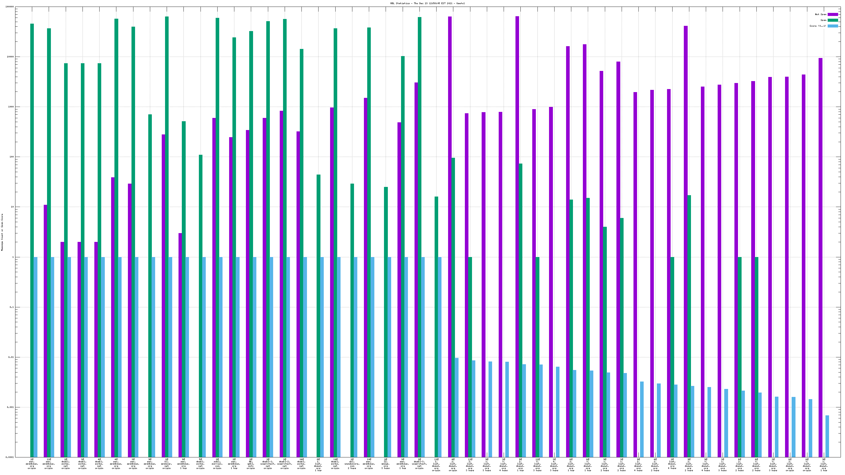Click the dnsbl-2.uceprotect.net origin axis label
The image size is (845, 475).
(284, 464)
